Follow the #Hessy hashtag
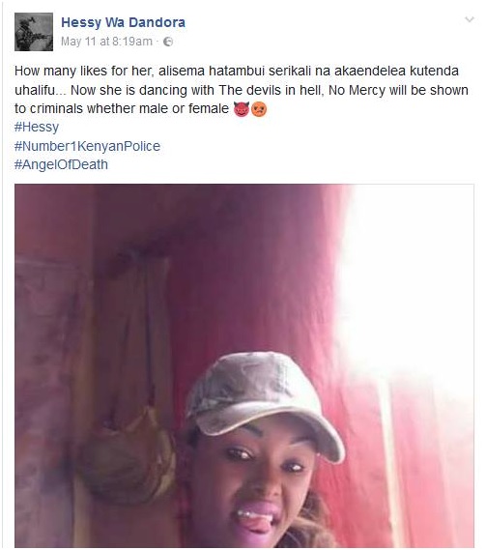This screenshot has height=550, width=486. tap(37, 127)
